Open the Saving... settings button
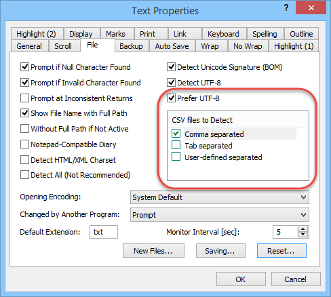331x297 pixels. [220, 251]
